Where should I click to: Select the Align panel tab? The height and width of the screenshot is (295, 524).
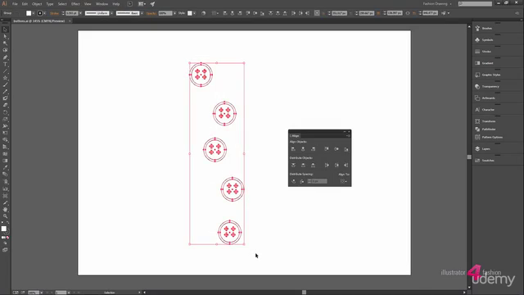[x=295, y=135]
